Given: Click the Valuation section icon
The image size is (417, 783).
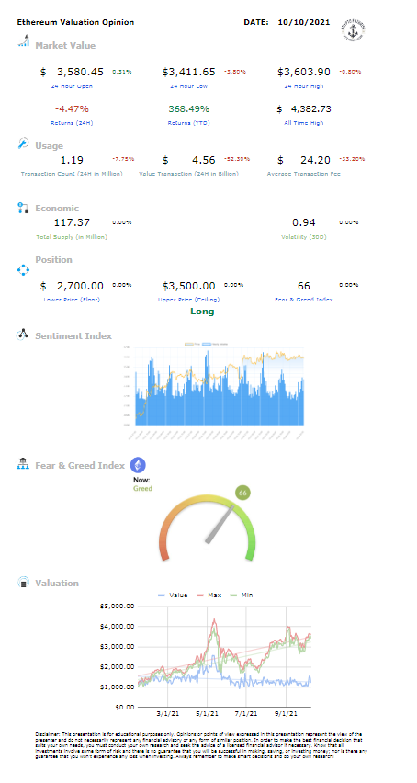Looking at the screenshot, I should coord(24,583).
